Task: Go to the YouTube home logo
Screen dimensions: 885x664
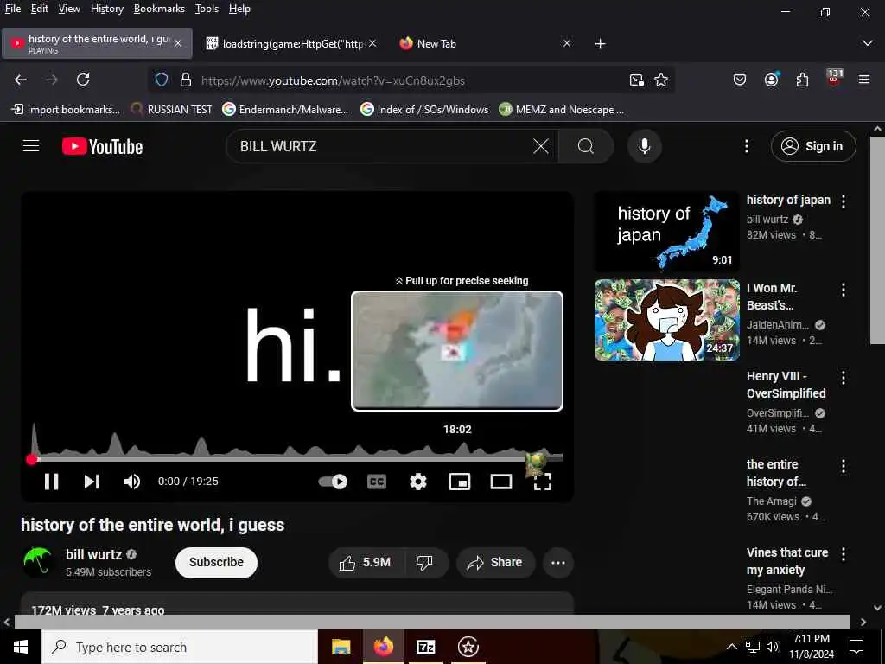Action: pyautogui.click(x=103, y=146)
